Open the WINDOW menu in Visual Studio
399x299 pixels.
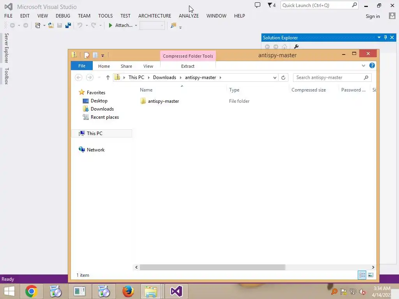[216, 16]
